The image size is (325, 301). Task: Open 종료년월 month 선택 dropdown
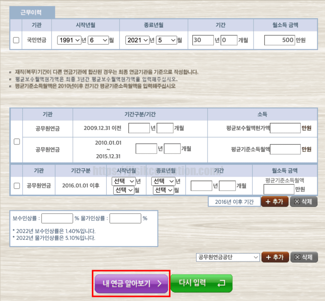(x=163, y=190)
